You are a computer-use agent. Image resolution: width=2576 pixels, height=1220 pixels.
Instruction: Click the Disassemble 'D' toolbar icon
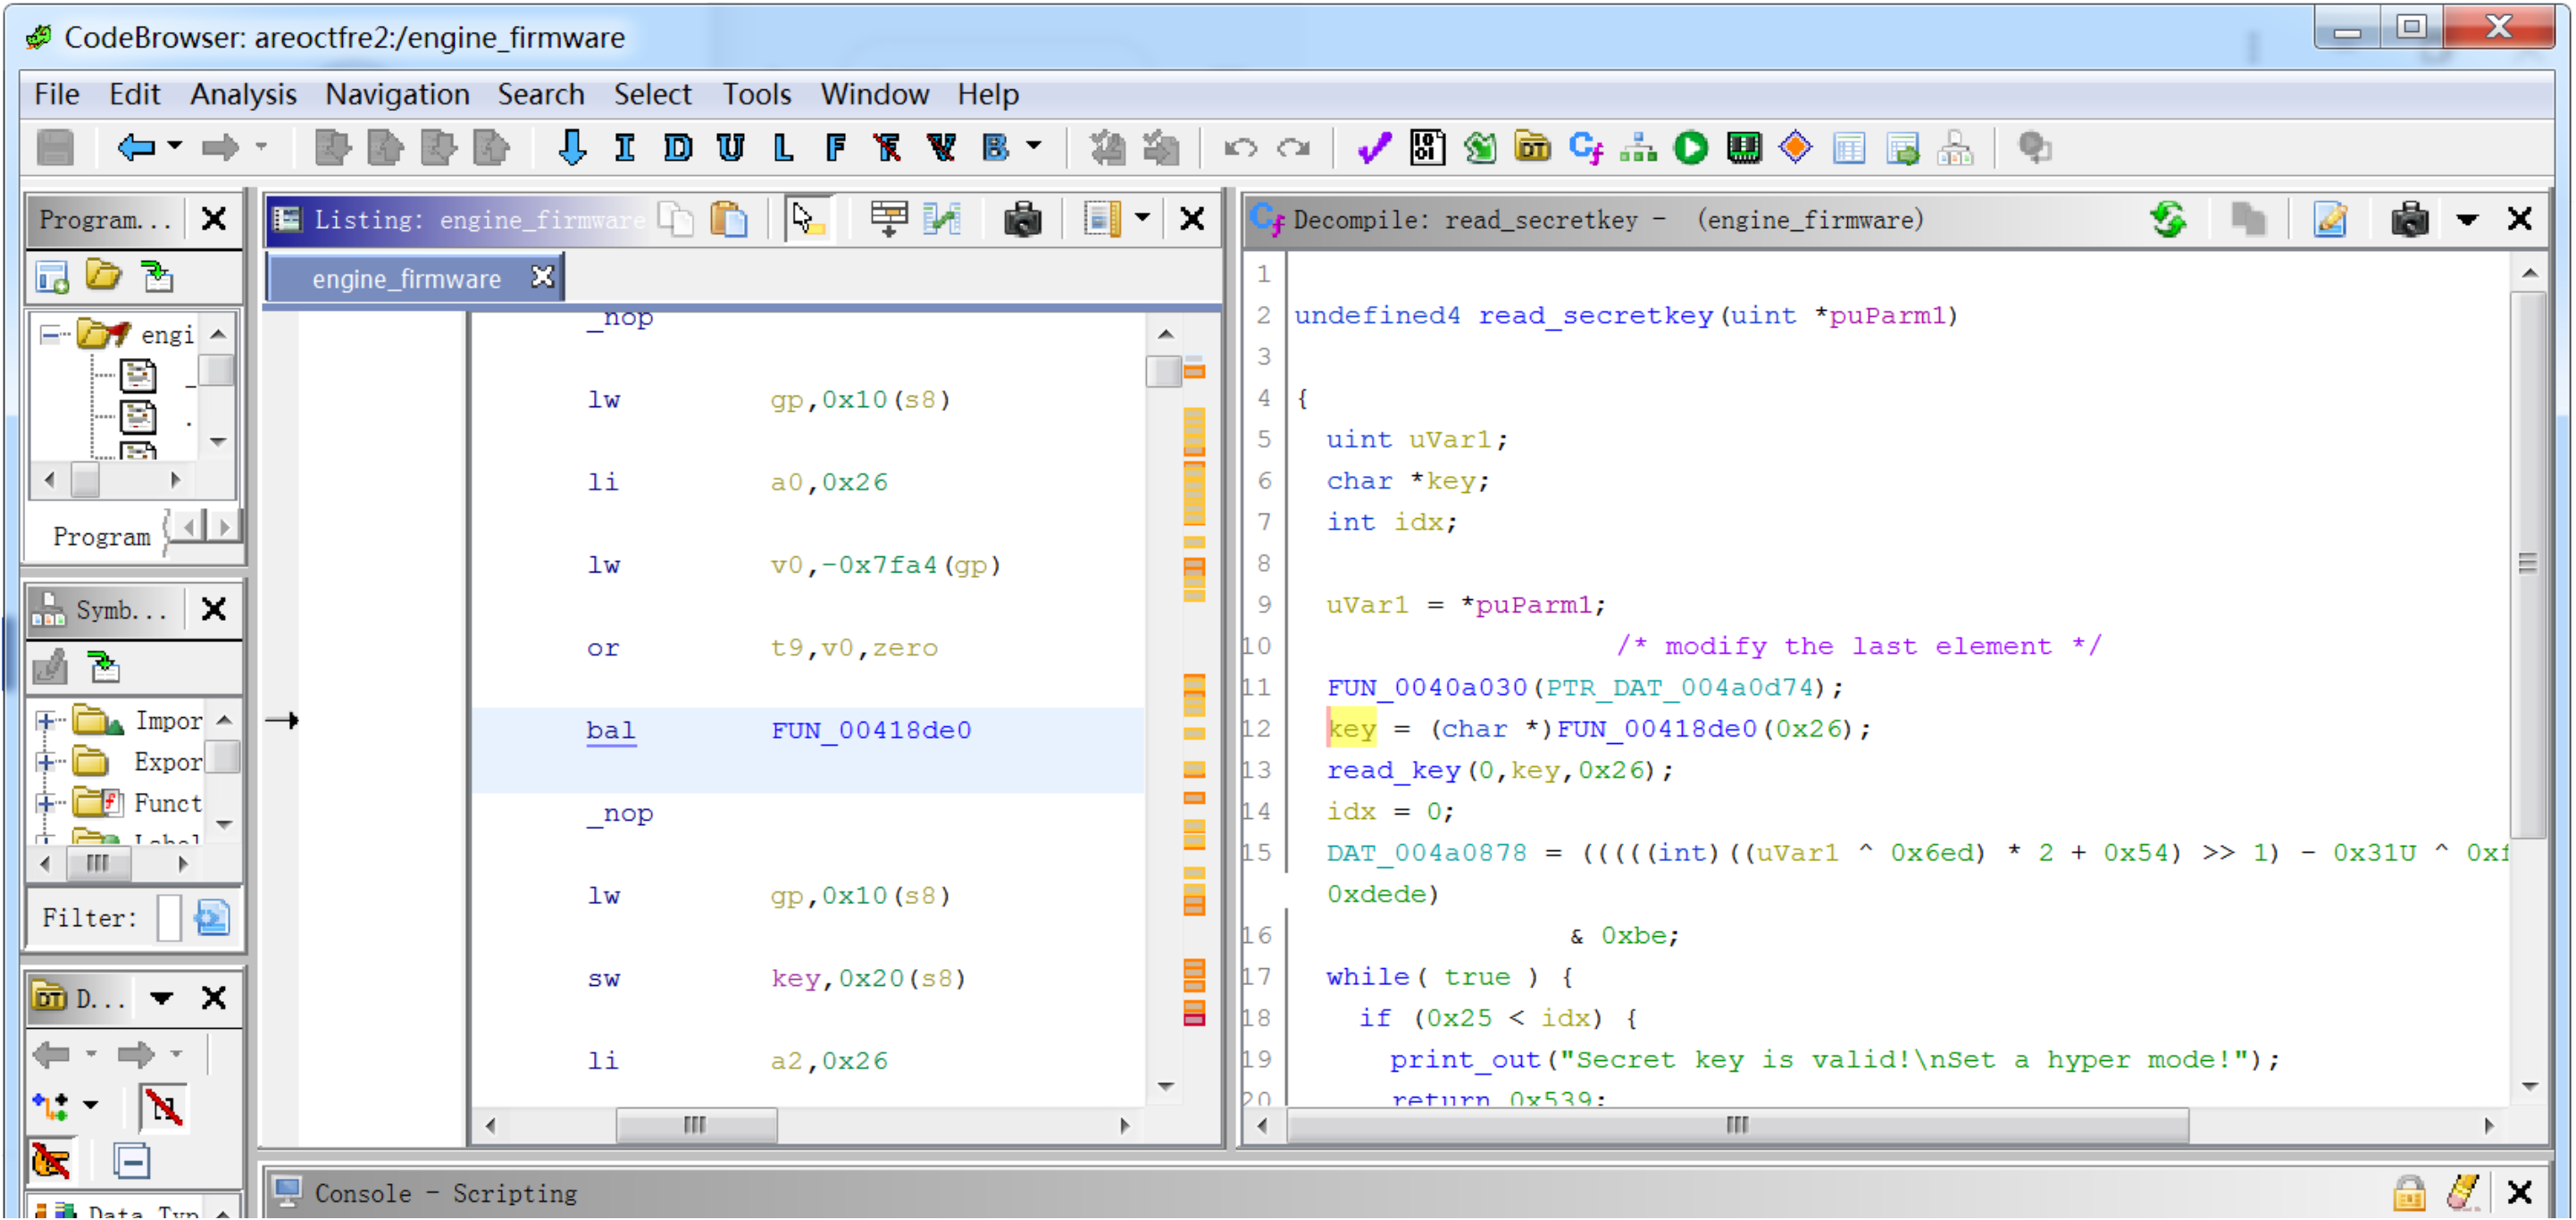point(677,148)
